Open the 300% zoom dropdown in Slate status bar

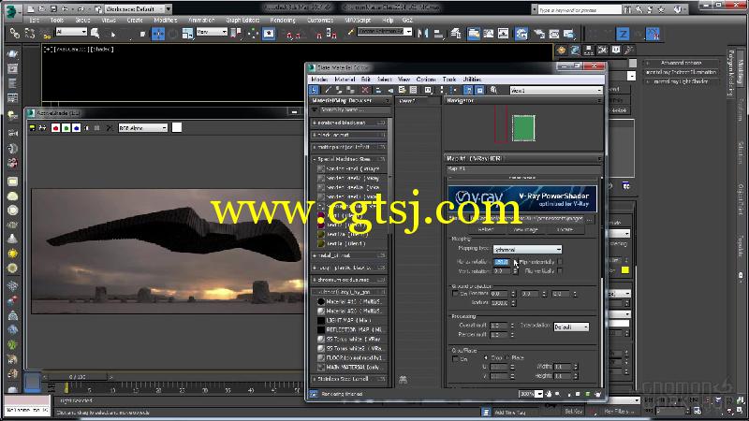[x=539, y=394]
